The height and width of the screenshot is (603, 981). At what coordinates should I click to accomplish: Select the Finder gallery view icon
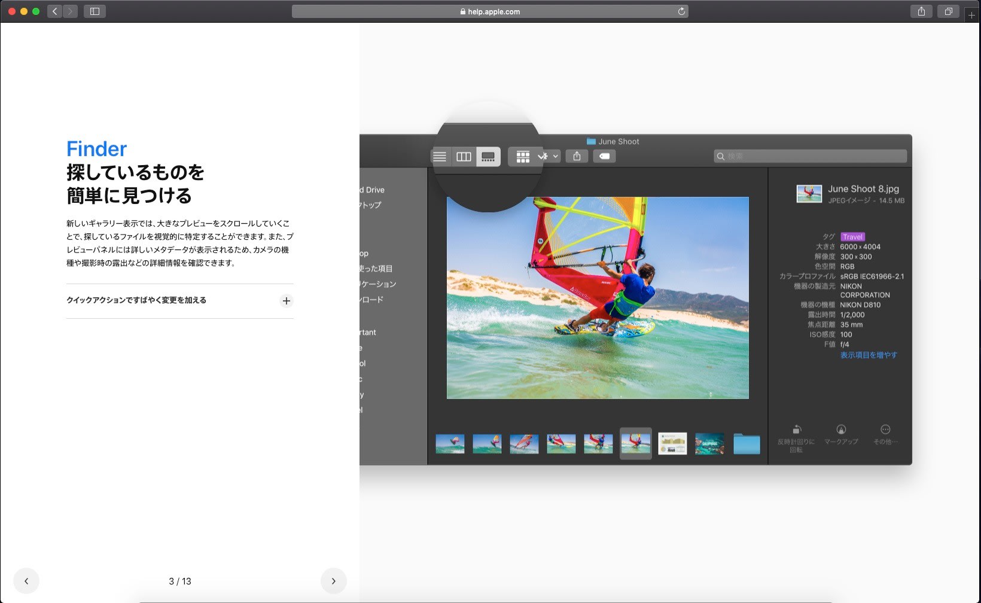coord(488,157)
